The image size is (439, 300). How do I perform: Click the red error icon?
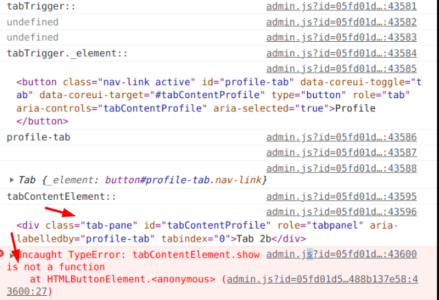click(x=1, y=253)
